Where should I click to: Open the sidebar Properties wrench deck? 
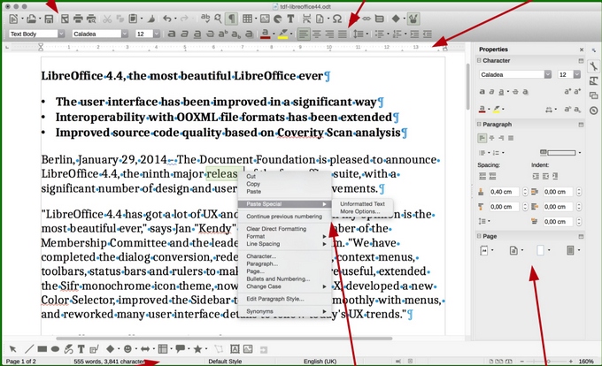coord(593,66)
